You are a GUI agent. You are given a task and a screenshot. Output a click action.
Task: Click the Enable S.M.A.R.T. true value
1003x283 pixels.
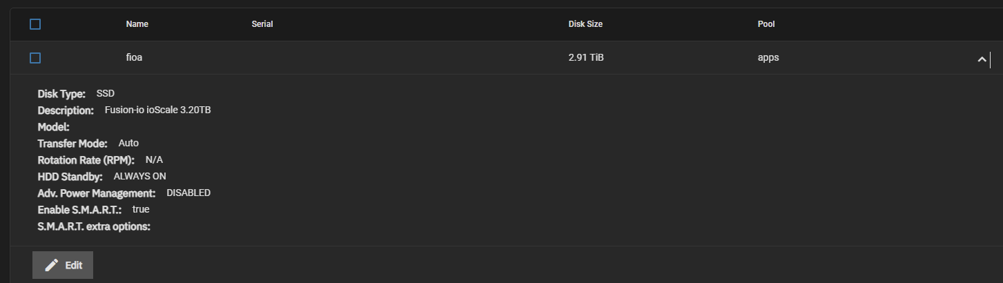click(141, 209)
